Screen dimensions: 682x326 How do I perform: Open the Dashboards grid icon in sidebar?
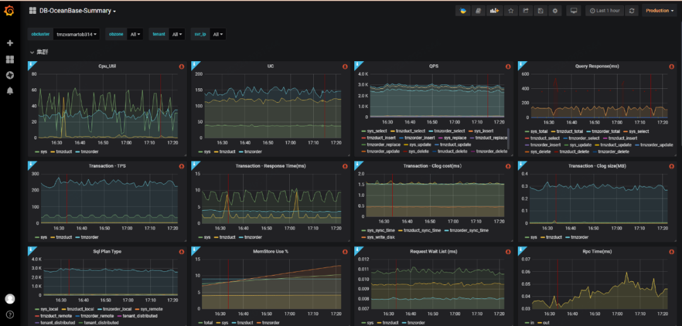pos(9,59)
